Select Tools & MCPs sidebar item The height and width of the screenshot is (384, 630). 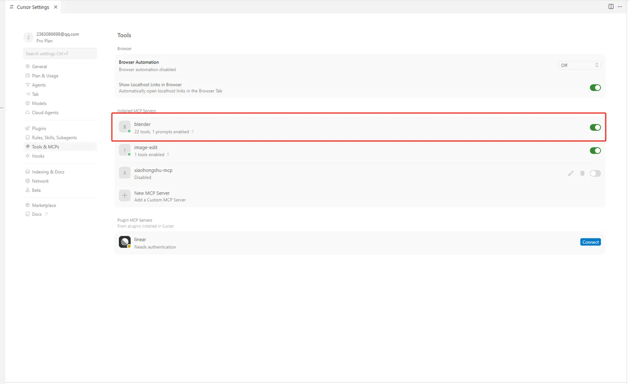60,147
